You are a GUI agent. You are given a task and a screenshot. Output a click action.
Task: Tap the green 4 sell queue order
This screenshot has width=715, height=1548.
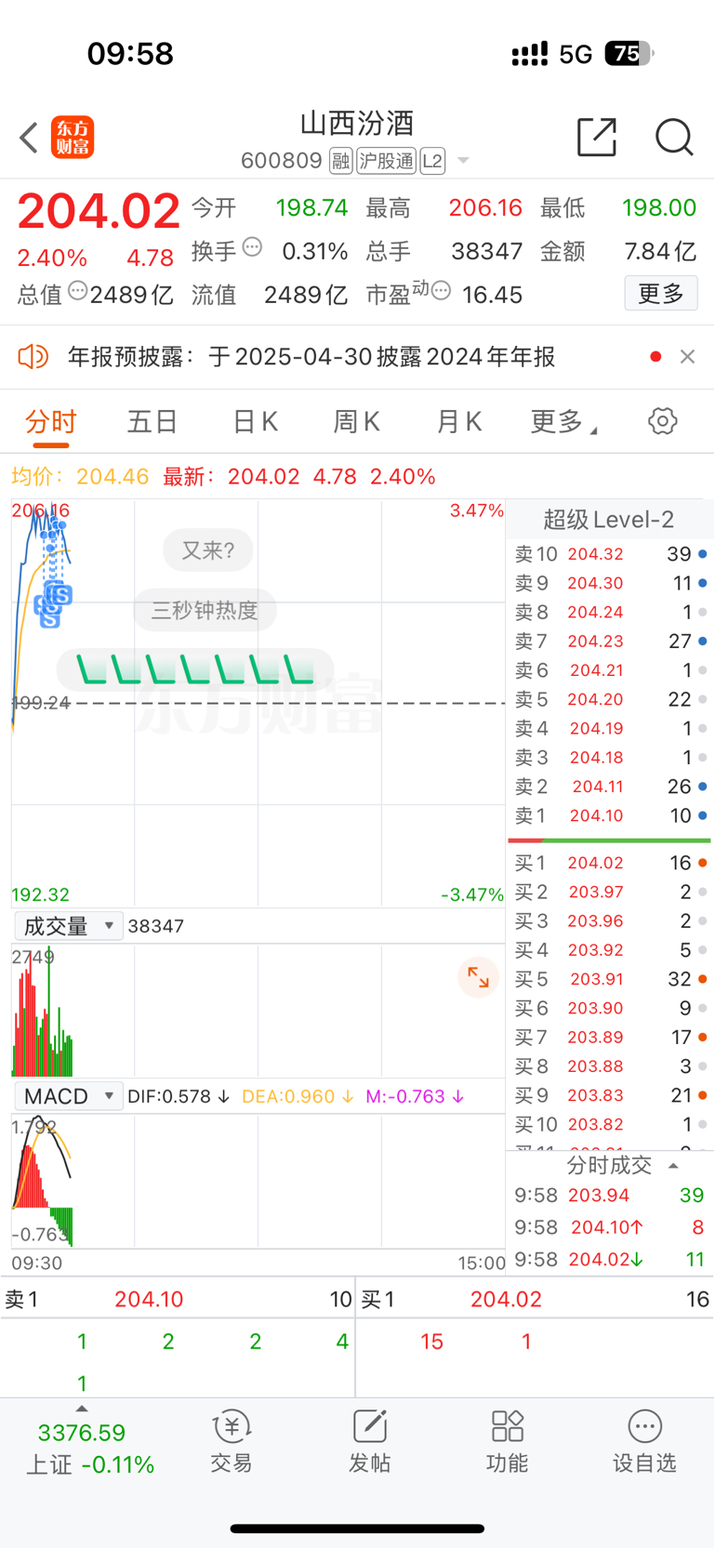click(342, 1342)
